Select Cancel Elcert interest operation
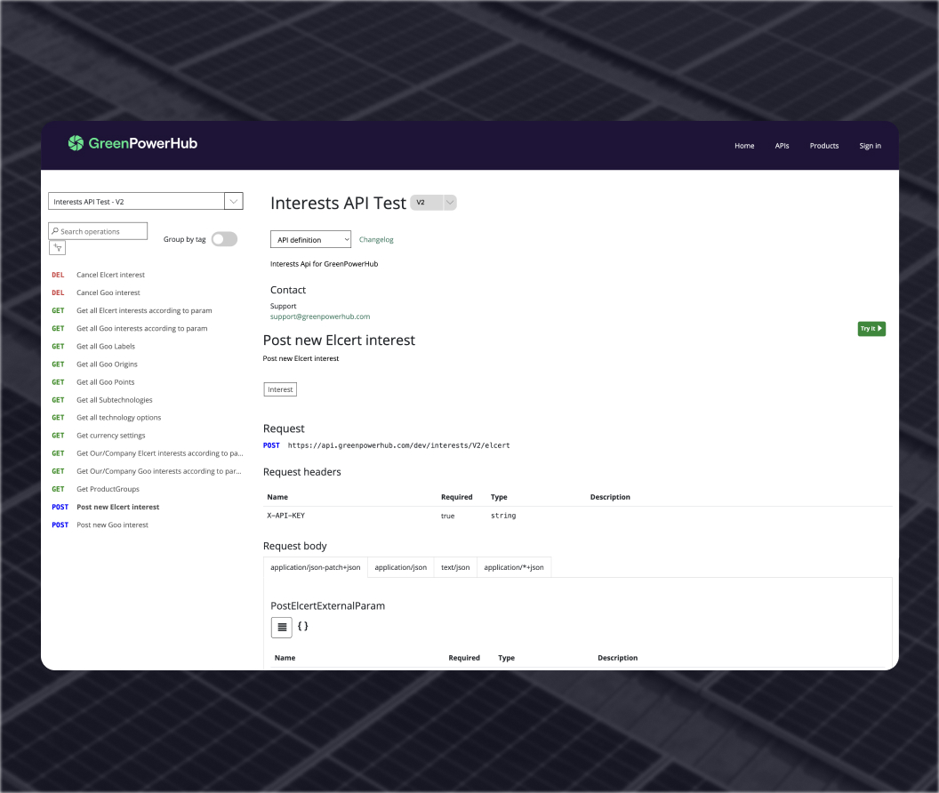939x793 pixels. (x=110, y=275)
